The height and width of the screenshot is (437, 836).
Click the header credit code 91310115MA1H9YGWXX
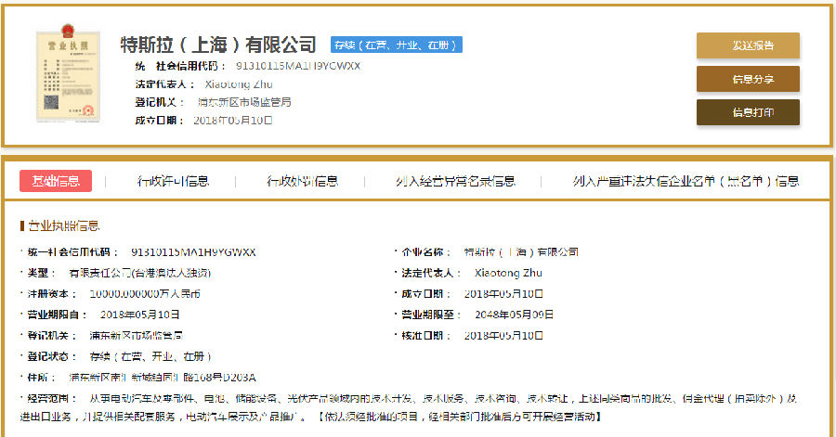[x=298, y=66]
